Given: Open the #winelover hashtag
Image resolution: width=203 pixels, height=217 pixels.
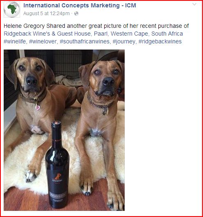Looking at the screenshot, I should pyautogui.click(x=43, y=41).
